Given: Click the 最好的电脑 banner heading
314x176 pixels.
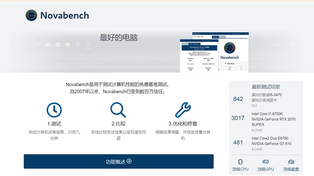Looking at the screenshot, I should click(119, 38).
